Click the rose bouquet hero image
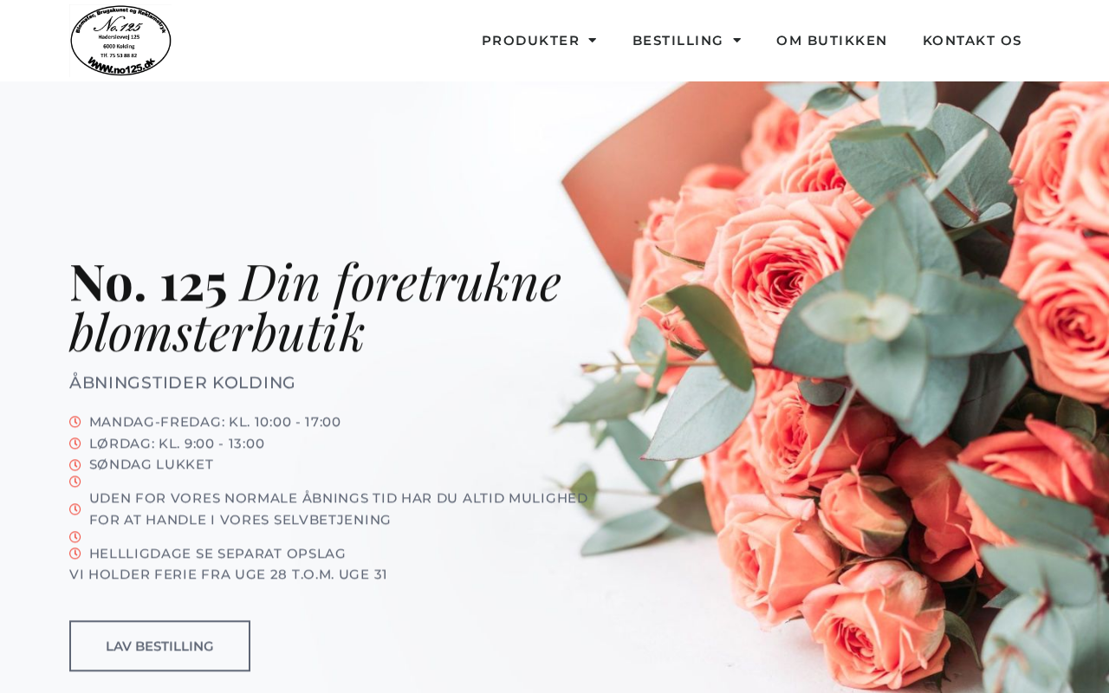Screen dimensions: 1109x693 tap(832, 387)
